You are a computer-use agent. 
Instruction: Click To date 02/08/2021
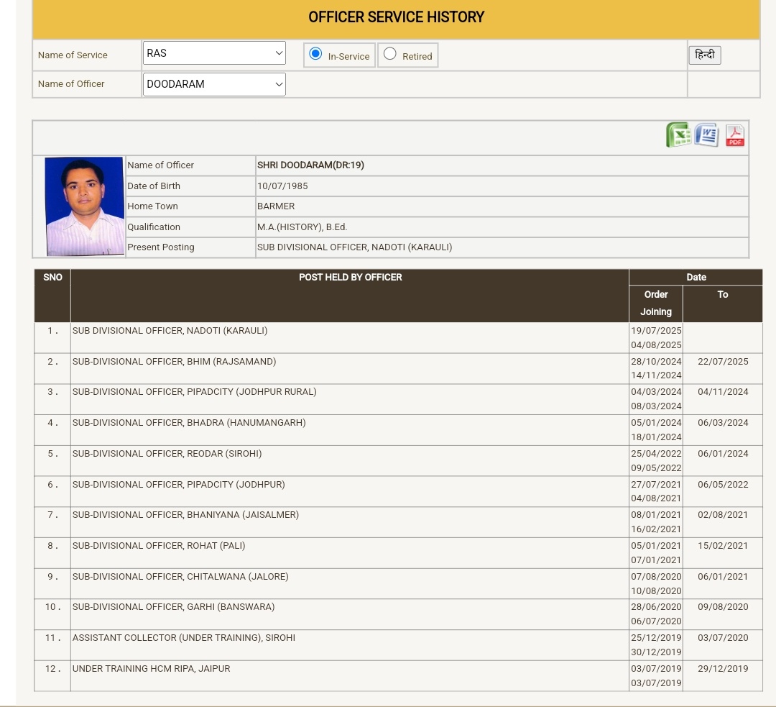[x=723, y=515]
